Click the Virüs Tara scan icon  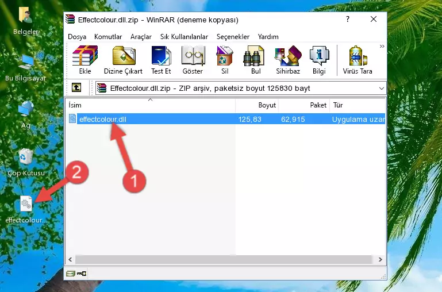[358, 60]
